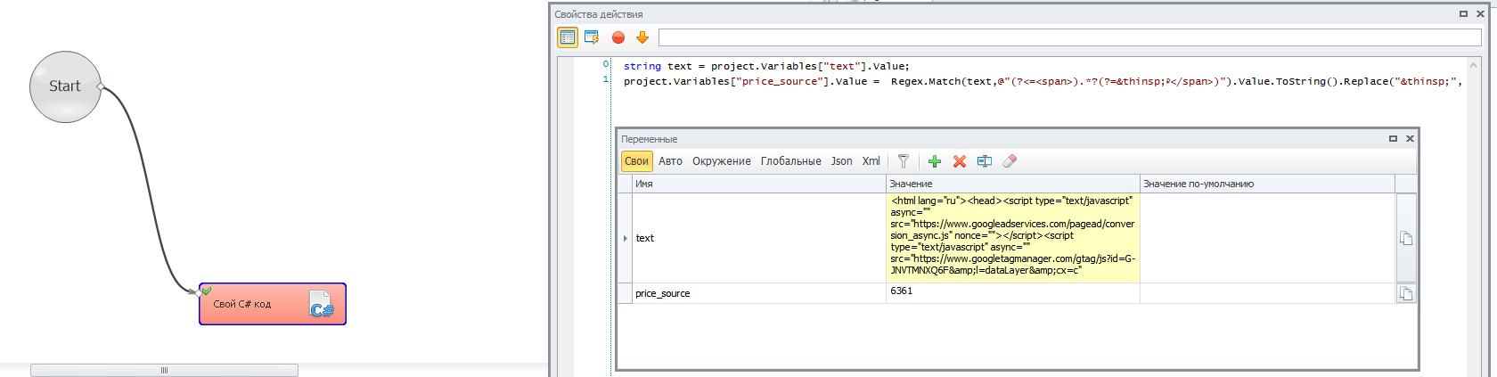This screenshot has height=377, width=1497.
Task: Click the horizontal scrollbar under the canvas
Action: (164, 370)
